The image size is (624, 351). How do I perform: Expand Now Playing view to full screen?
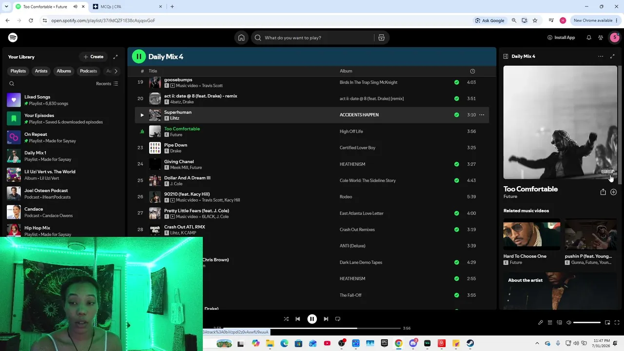(612, 56)
